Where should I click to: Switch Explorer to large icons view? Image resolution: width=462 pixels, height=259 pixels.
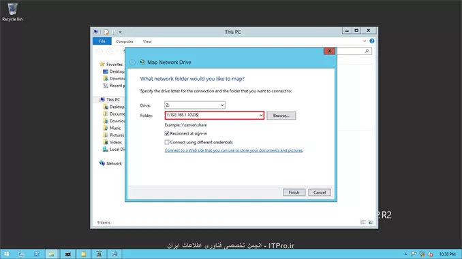371,222
